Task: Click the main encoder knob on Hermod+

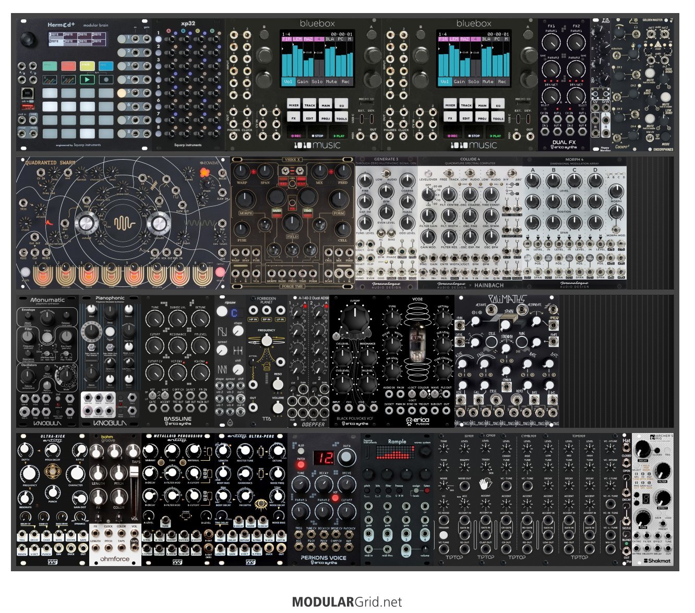Action: (29, 39)
